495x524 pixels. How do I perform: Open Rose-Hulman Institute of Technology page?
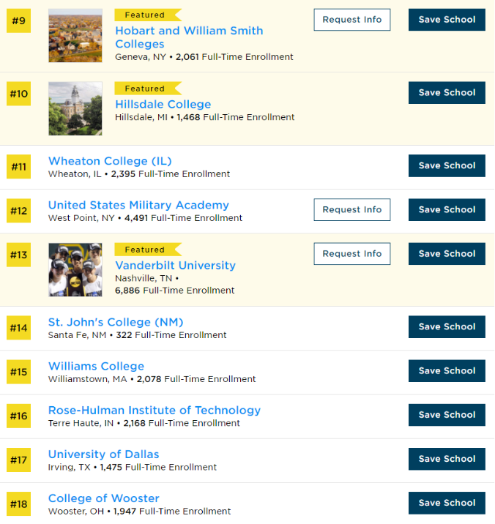(x=154, y=410)
